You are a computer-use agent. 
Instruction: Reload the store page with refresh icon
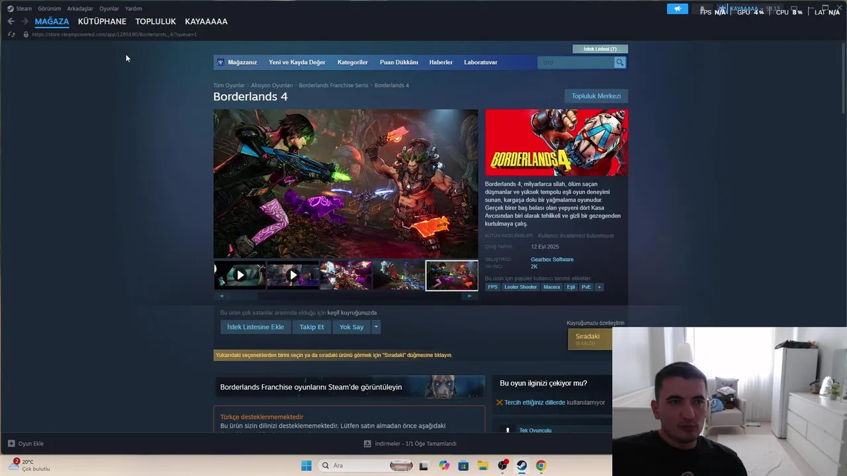tap(11, 34)
